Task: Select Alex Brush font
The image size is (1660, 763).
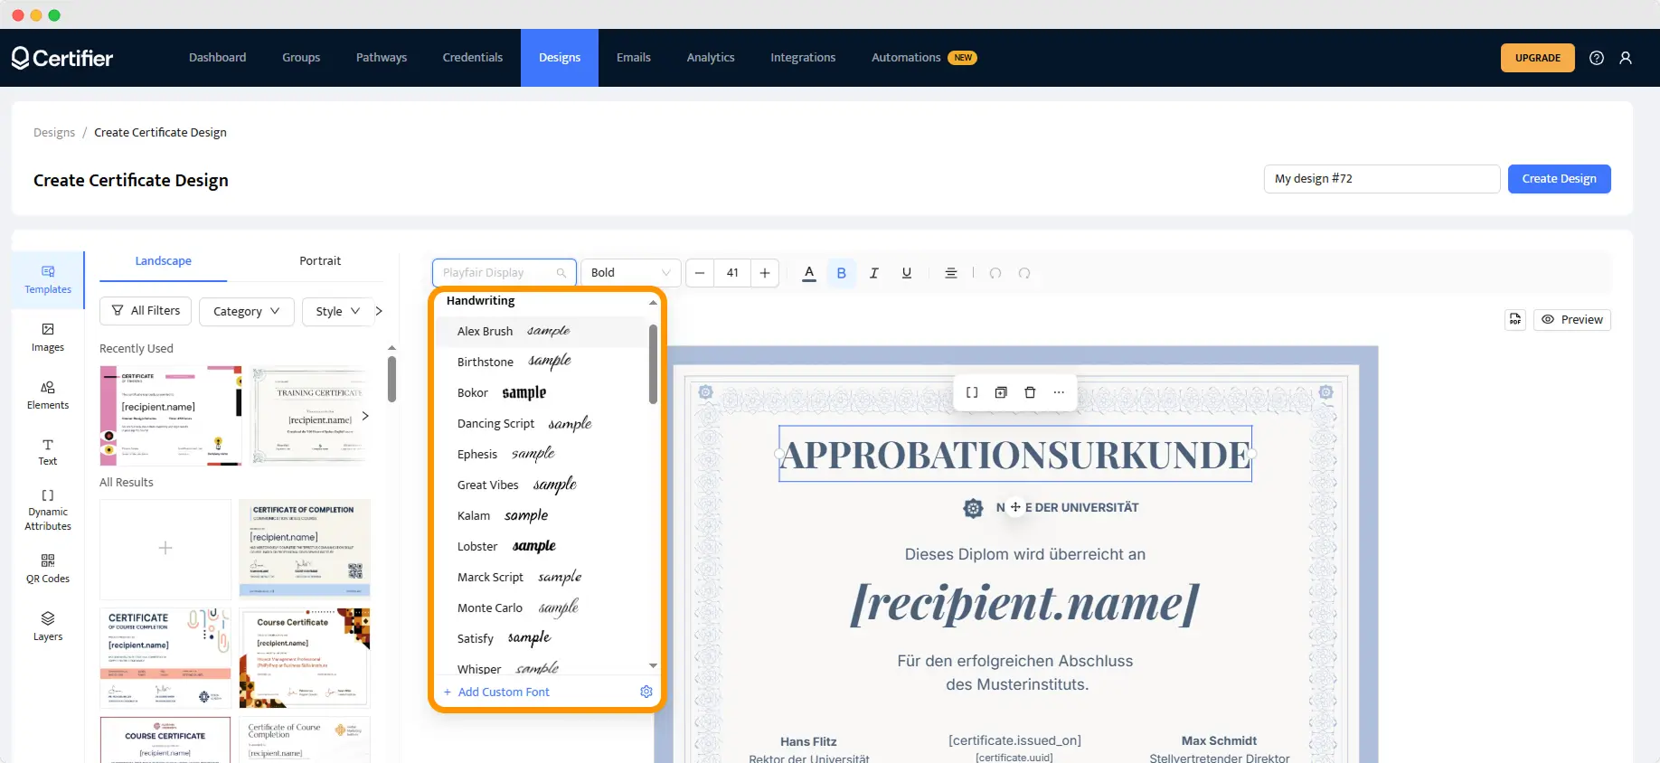Action: [x=542, y=331]
